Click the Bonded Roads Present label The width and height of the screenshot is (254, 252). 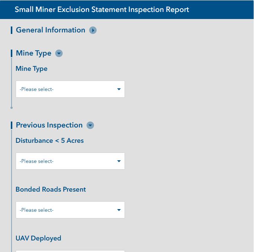point(51,189)
